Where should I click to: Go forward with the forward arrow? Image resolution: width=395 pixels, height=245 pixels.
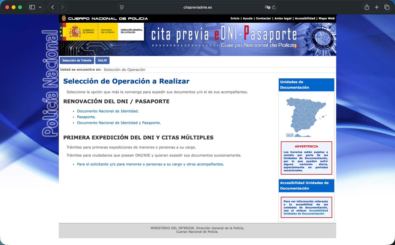(62, 7)
